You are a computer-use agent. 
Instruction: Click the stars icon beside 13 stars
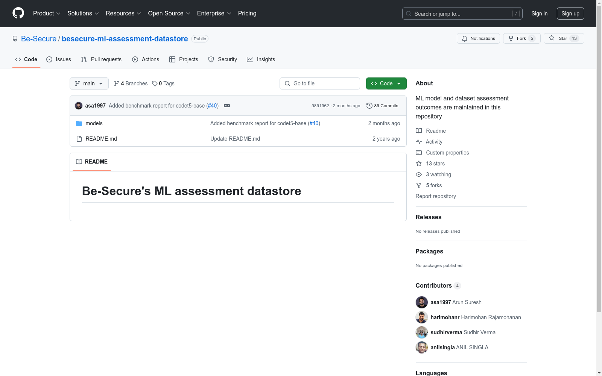tap(419, 164)
